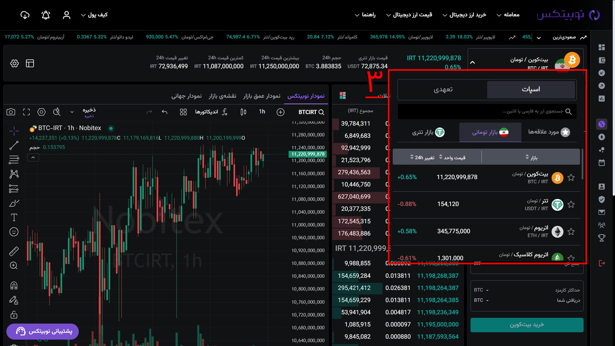615x346 pixels.
Task: Open the نقشه‌ی بازار tab
Action: tap(223, 96)
